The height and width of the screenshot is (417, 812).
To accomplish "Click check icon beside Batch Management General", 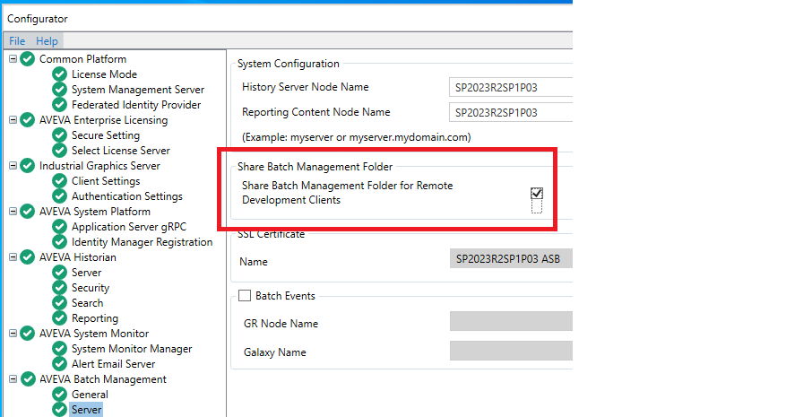I will 59,395.
